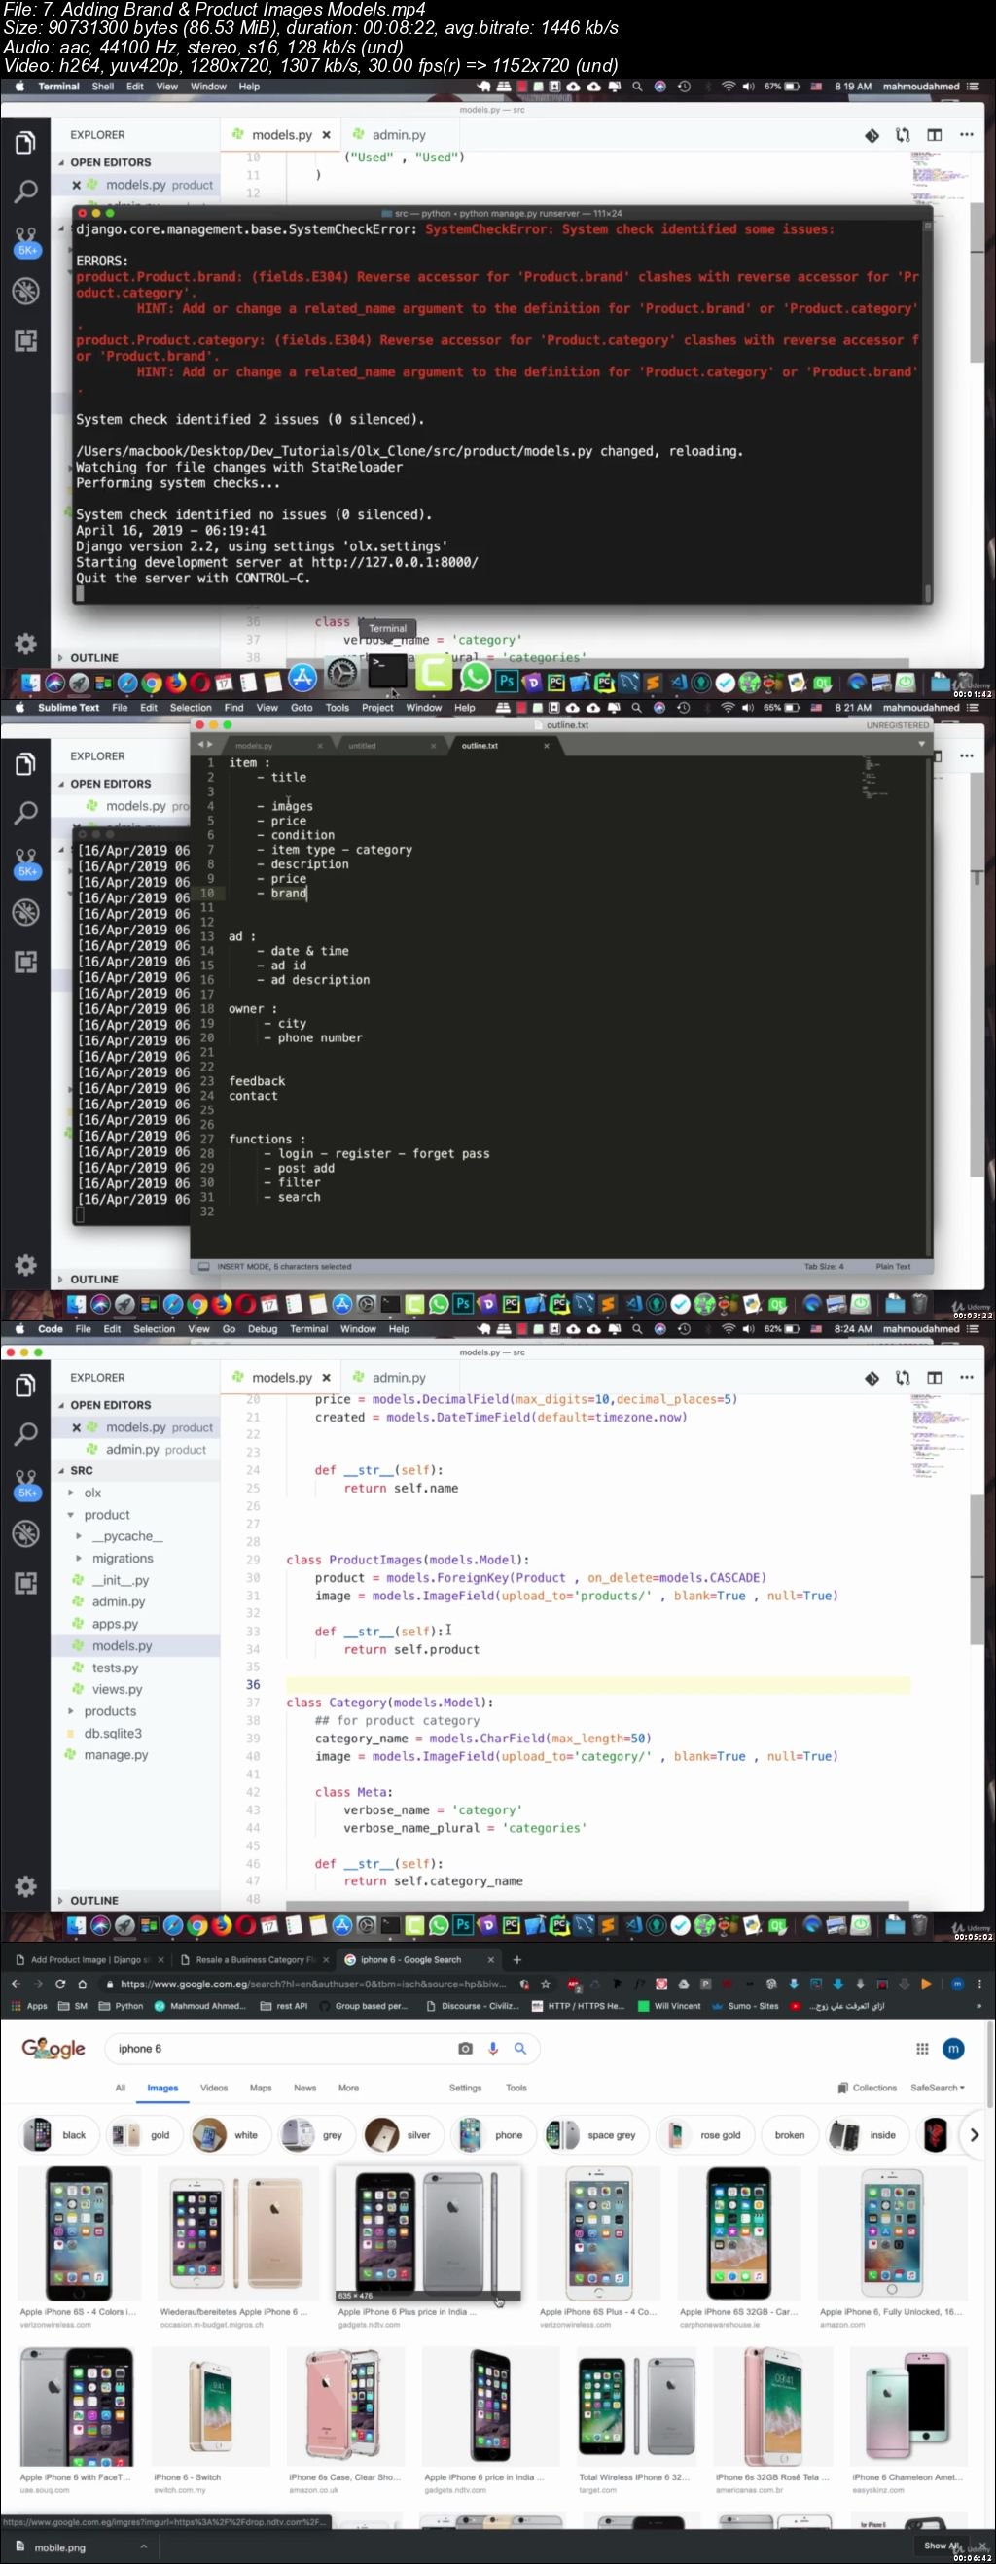The height and width of the screenshot is (2564, 996).
Task: Open the SafeSearch dropdown
Action: point(938,2089)
